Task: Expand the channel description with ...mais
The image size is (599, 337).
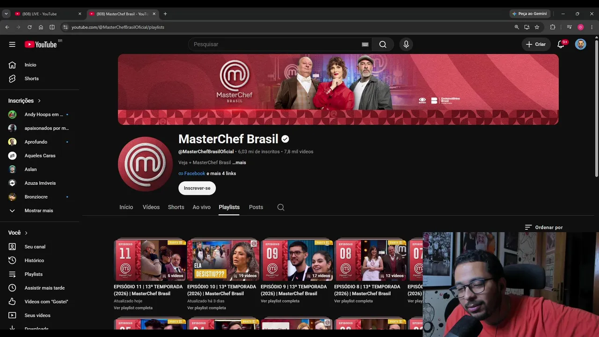Action: [x=239, y=162]
